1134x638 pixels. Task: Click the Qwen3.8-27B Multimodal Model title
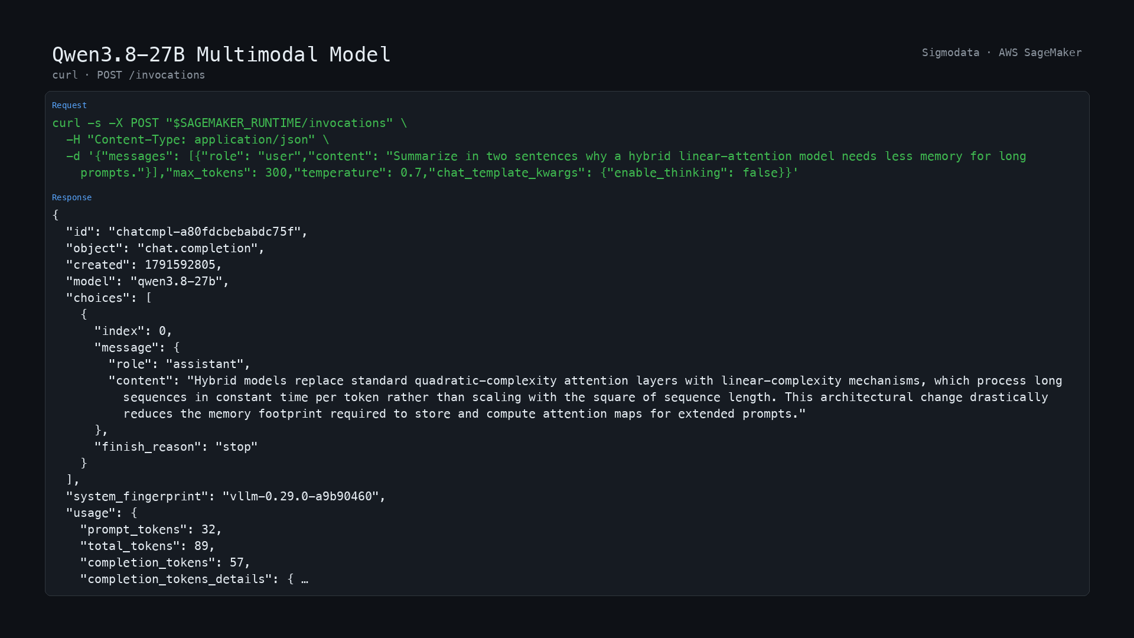[221, 54]
